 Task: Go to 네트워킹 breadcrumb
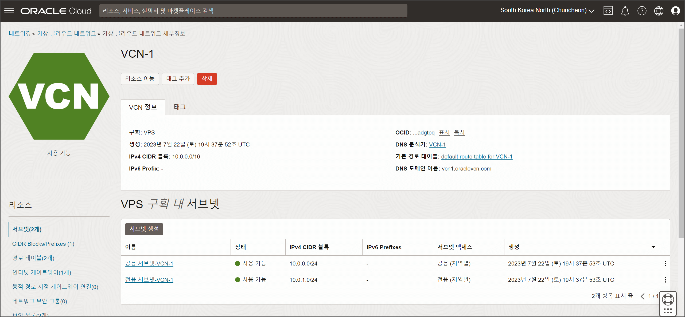tap(20, 33)
